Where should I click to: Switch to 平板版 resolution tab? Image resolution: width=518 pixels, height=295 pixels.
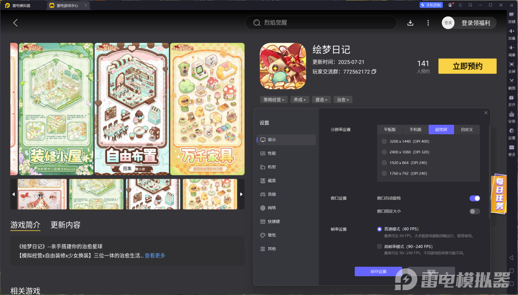click(x=390, y=130)
